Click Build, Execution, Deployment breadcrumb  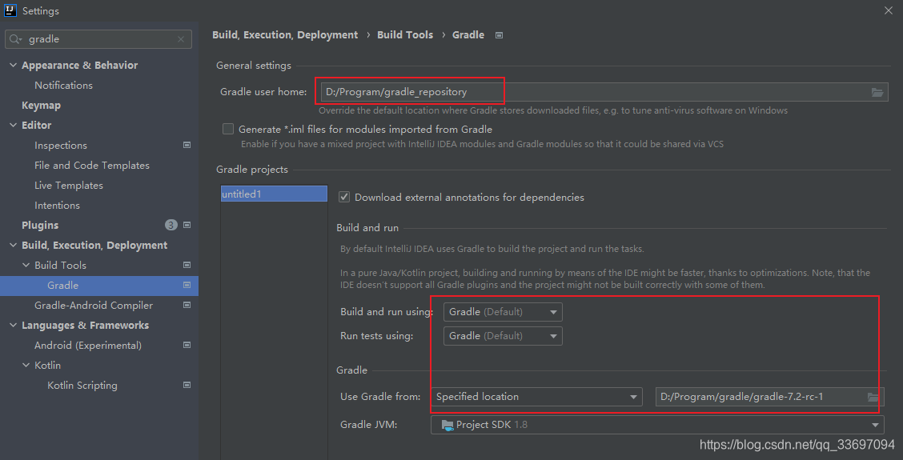pos(285,35)
